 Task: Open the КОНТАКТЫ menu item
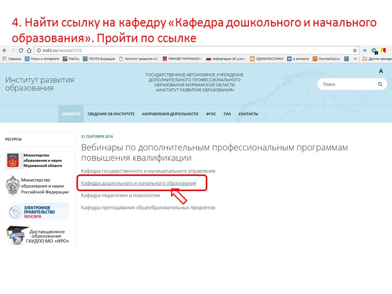[x=248, y=114]
